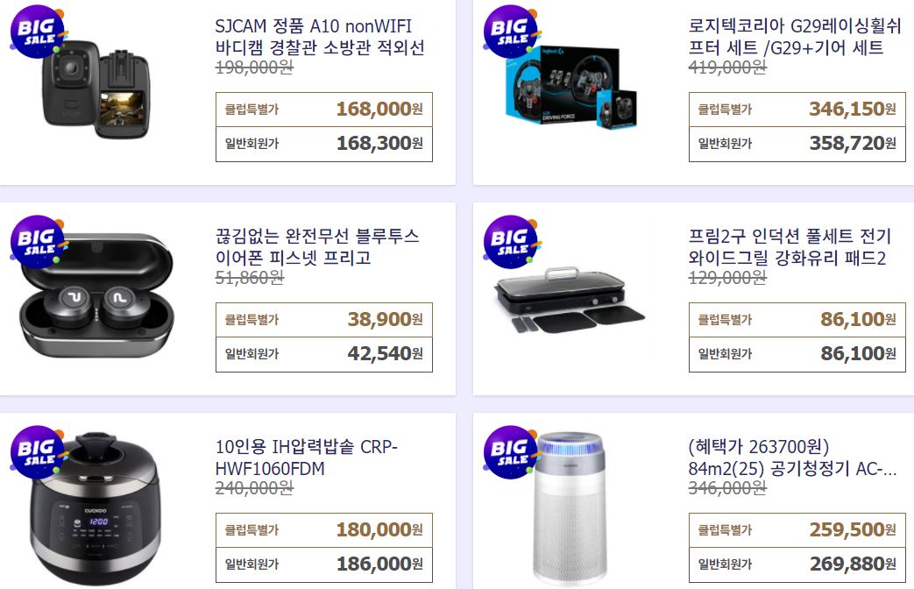Open 84m2 공기청정기 AC product title
Image resolution: width=914 pixels, height=589 pixels.
point(792,458)
